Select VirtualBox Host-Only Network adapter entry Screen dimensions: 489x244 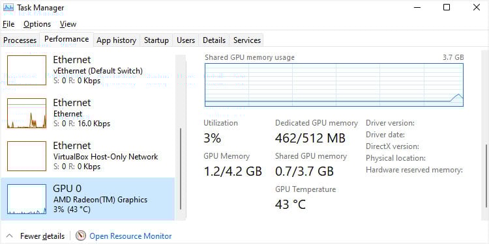pyautogui.click(x=87, y=156)
